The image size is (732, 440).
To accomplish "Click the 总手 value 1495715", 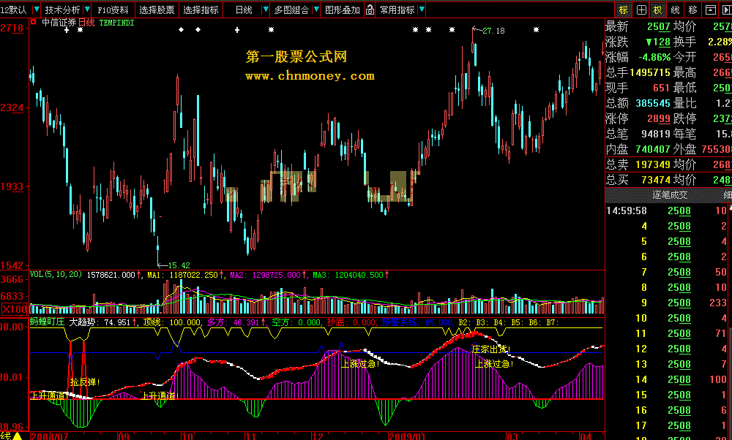I will (650, 72).
